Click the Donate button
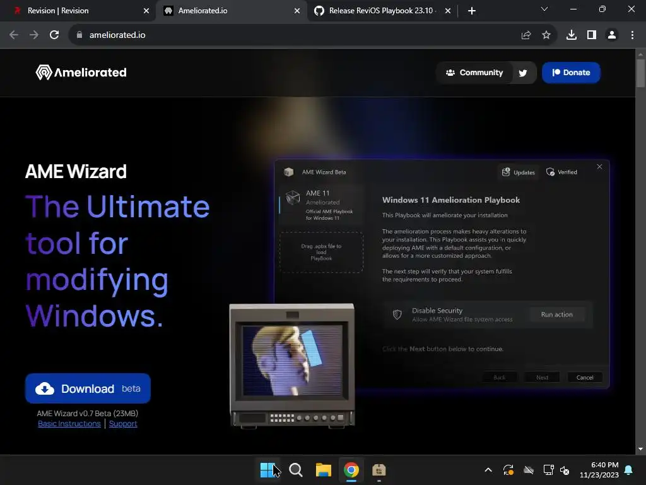Viewport: 646px width, 485px height. coord(571,73)
